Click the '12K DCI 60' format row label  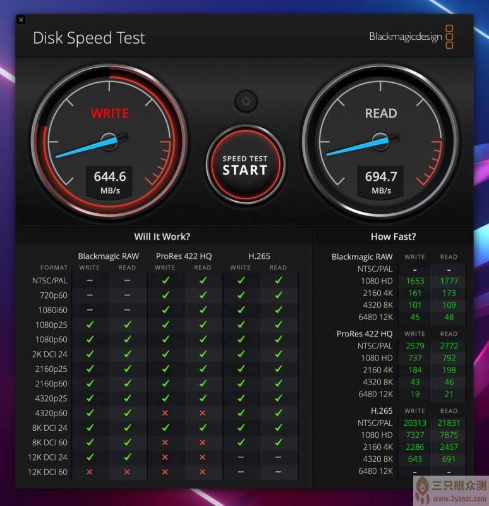48,472
